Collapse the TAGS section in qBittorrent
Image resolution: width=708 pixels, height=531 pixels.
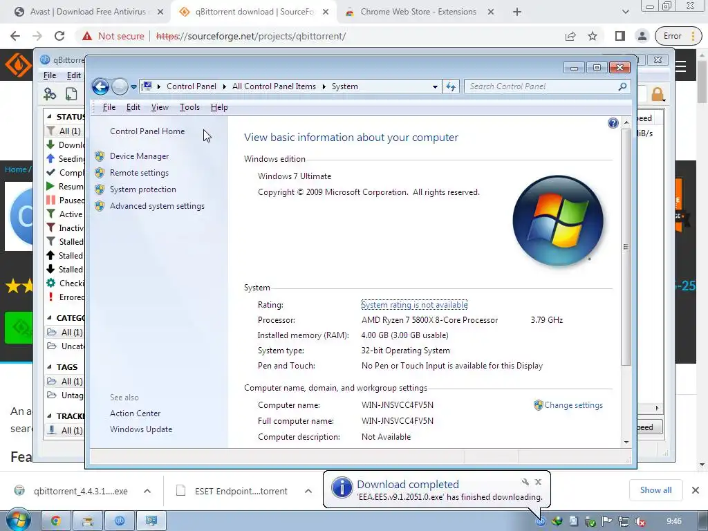coord(49,367)
